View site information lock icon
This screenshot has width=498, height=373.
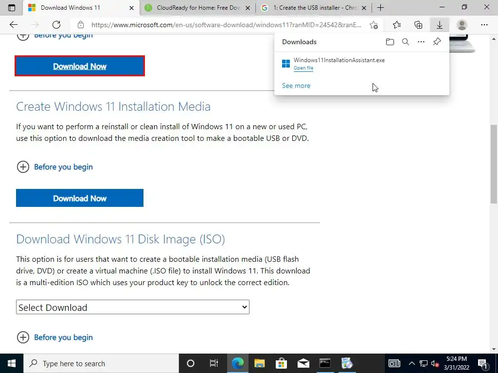(81, 25)
